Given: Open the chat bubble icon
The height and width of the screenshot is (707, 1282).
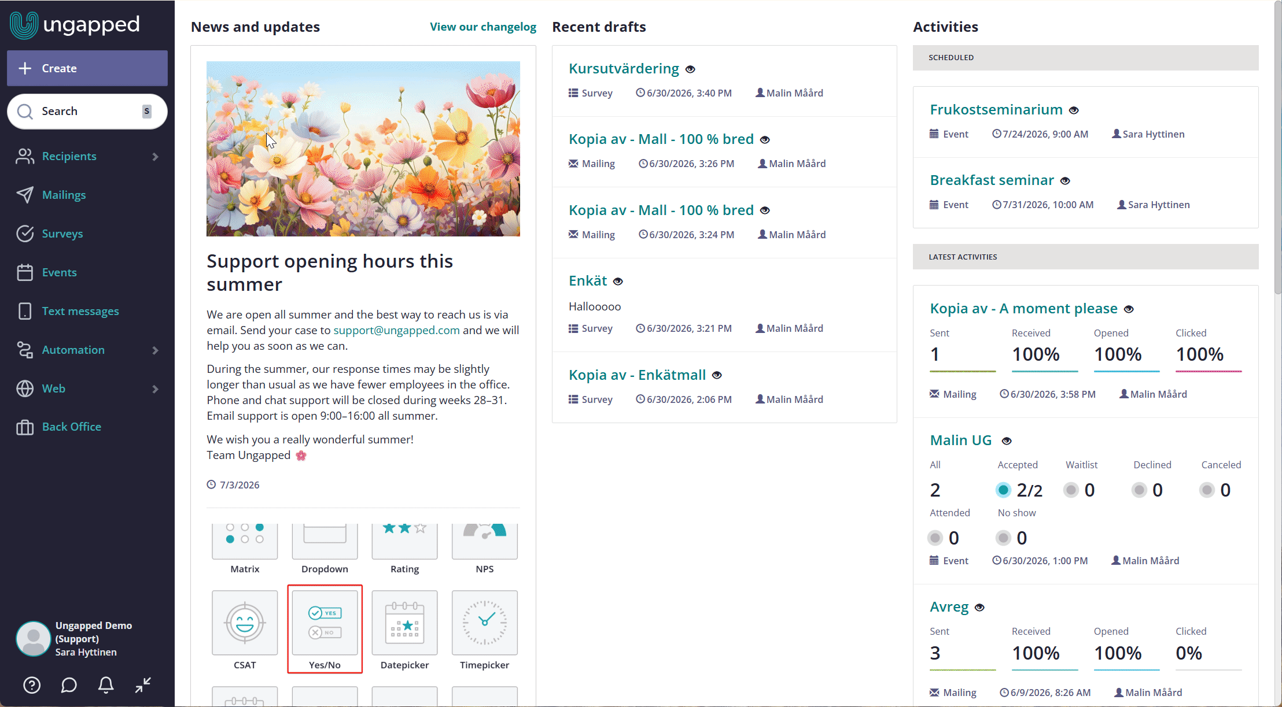Looking at the screenshot, I should coord(69,685).
